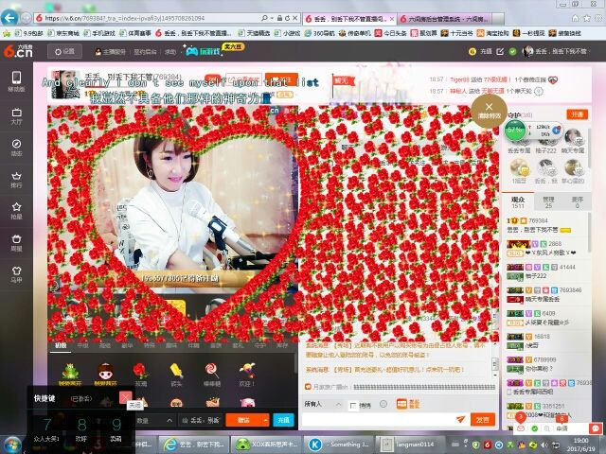Open the shirt 马甲 icon in sidebar
The width and height of the screenshot is (606, 454).
point(16,271)
